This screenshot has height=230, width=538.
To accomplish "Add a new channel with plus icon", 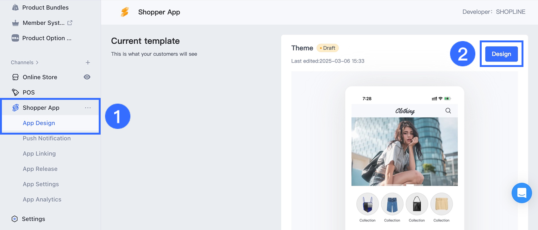I will point(88,63).
